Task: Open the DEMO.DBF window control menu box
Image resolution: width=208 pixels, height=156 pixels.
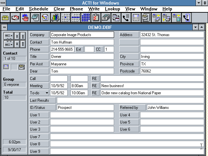Action: point(4,27)
